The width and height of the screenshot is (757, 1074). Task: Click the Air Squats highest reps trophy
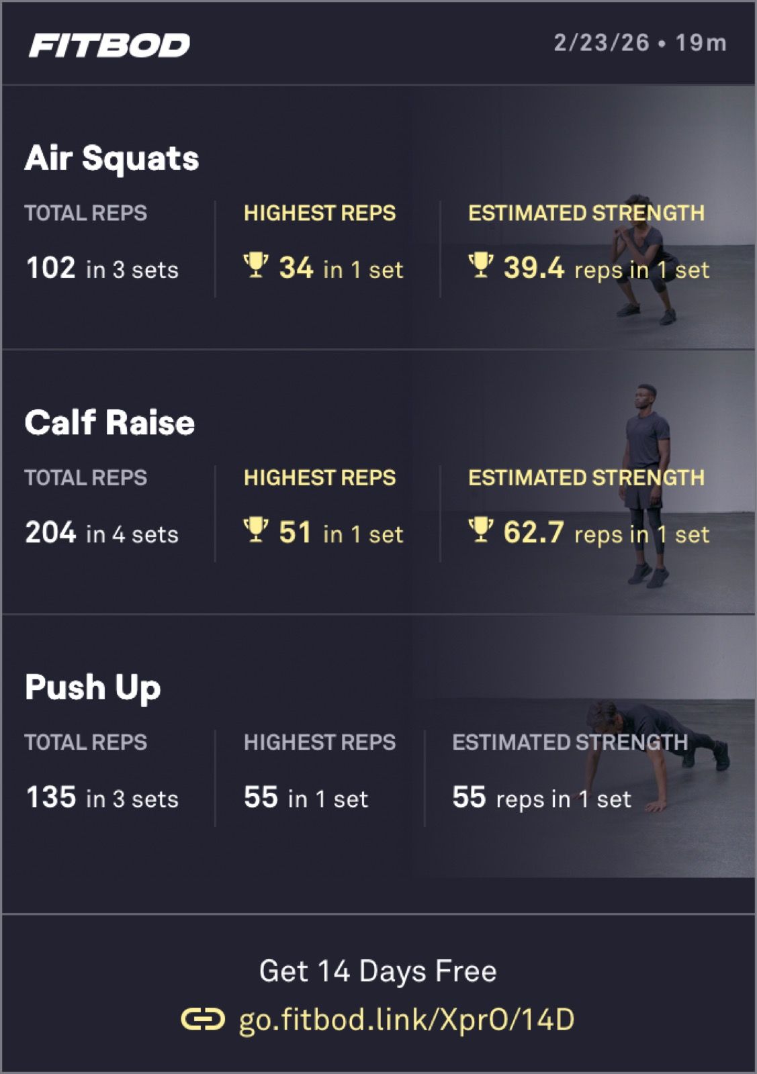[255, 265]
